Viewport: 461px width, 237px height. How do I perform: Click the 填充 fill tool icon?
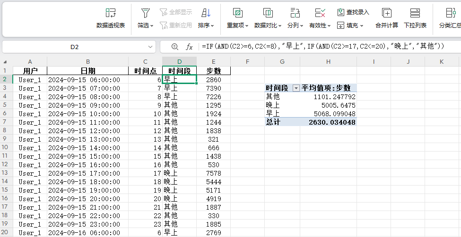340,25
